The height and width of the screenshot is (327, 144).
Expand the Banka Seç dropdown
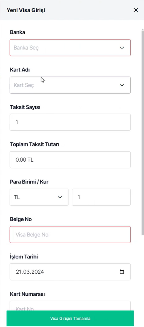[x=70, y=48]
